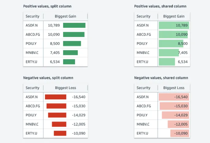Click the green bar for ASDF.N in the positive split-column table

pyautogui.click(x=74, y=25)
